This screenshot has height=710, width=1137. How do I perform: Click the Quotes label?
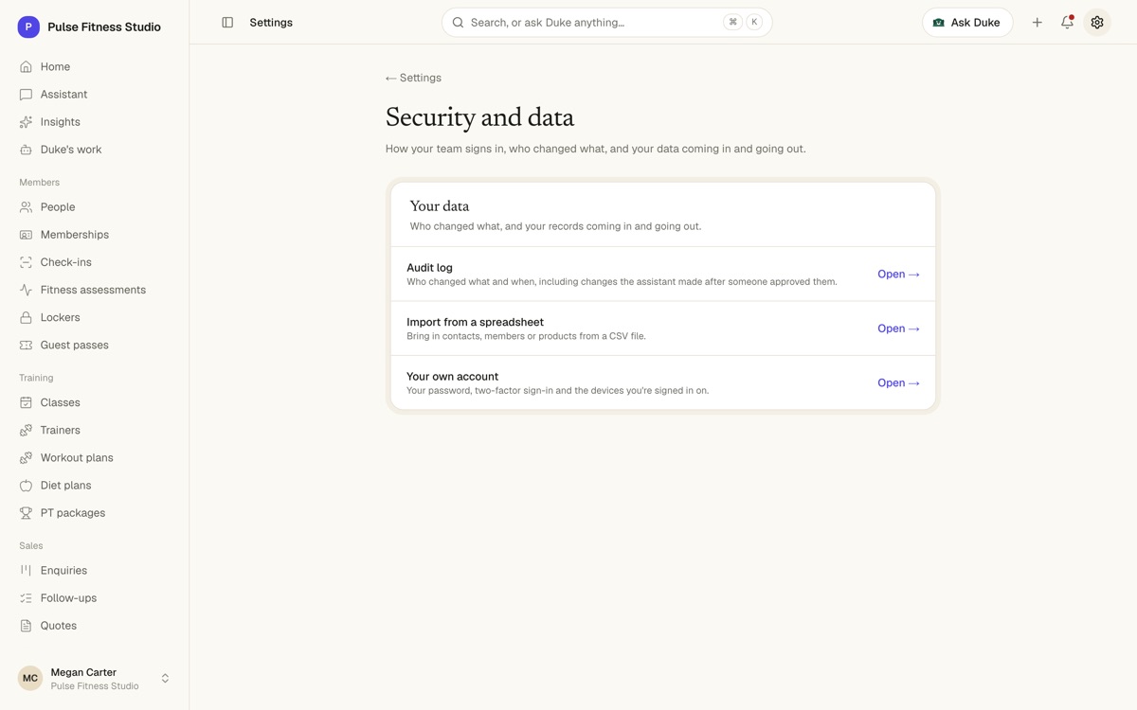coord(59,625)
